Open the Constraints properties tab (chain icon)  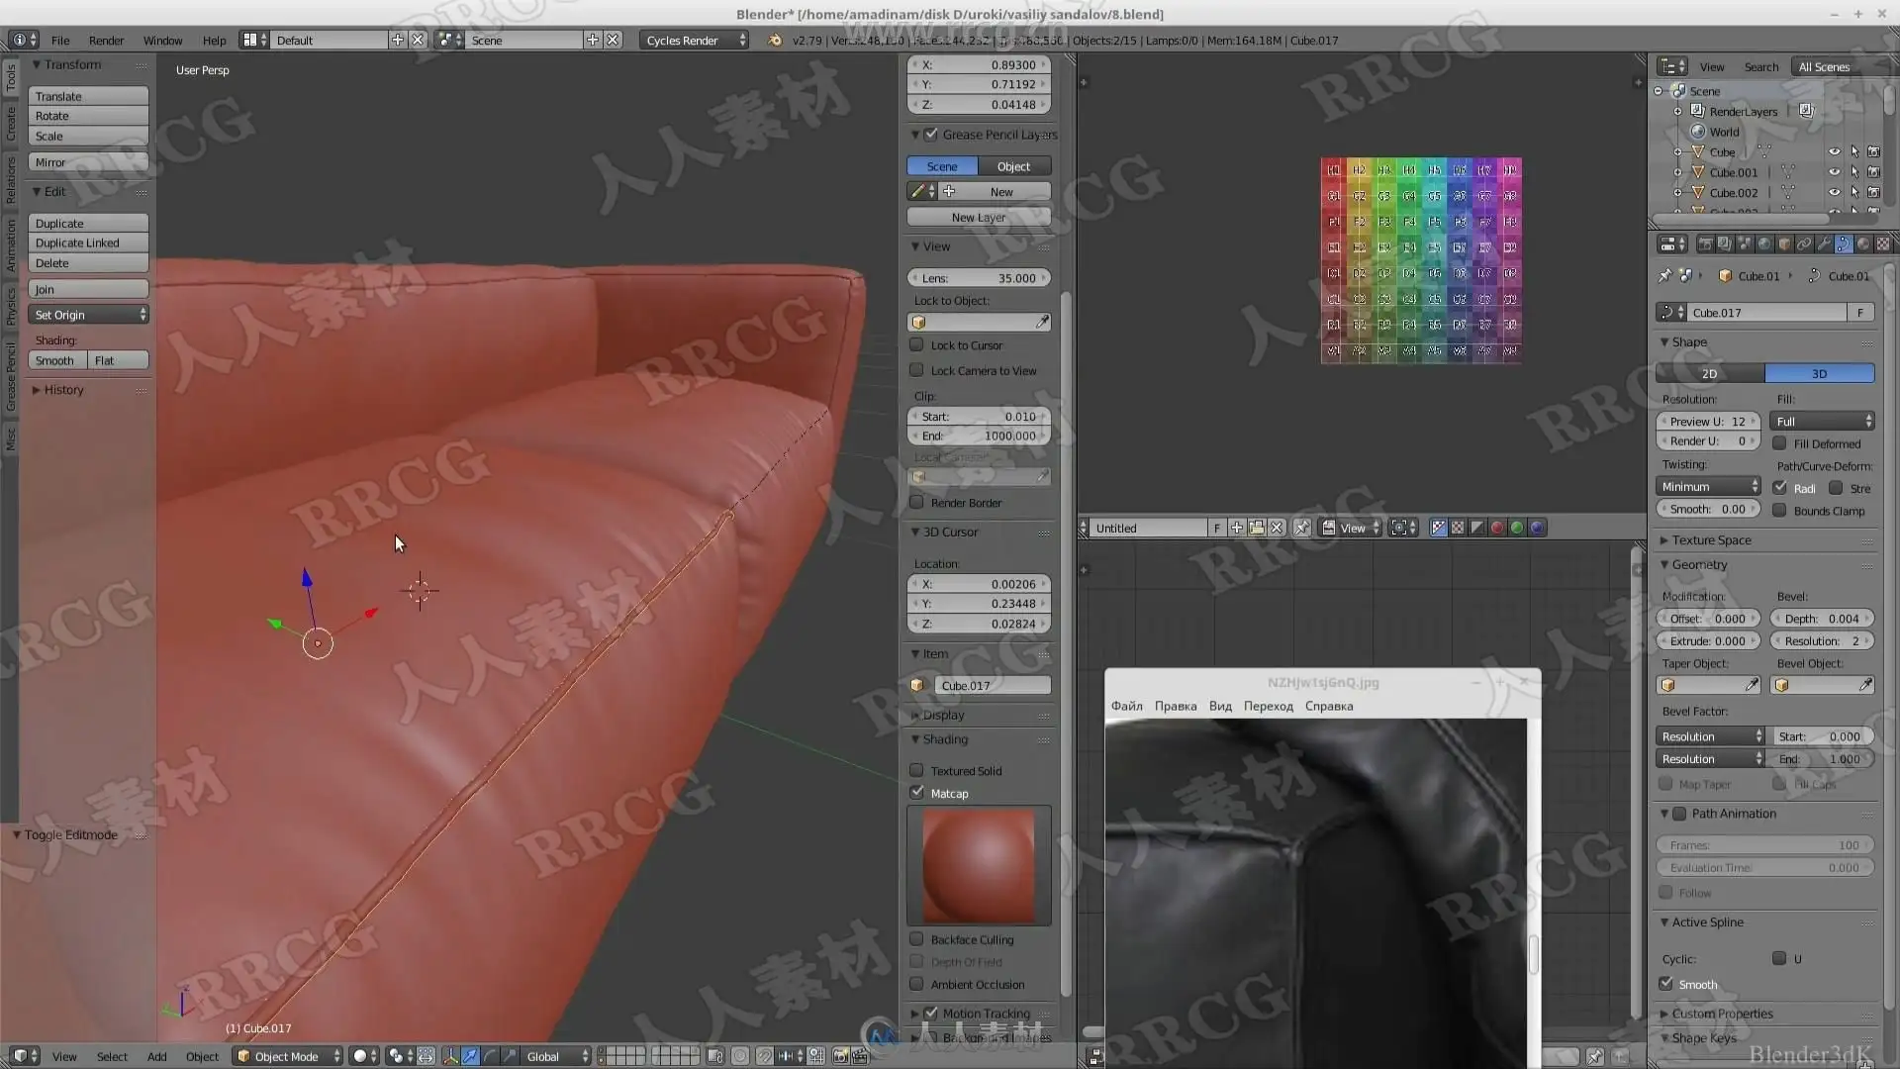pyautogui.click(x=1804, y=243)
